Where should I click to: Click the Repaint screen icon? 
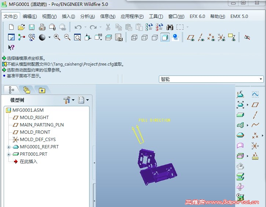[11, 37]
